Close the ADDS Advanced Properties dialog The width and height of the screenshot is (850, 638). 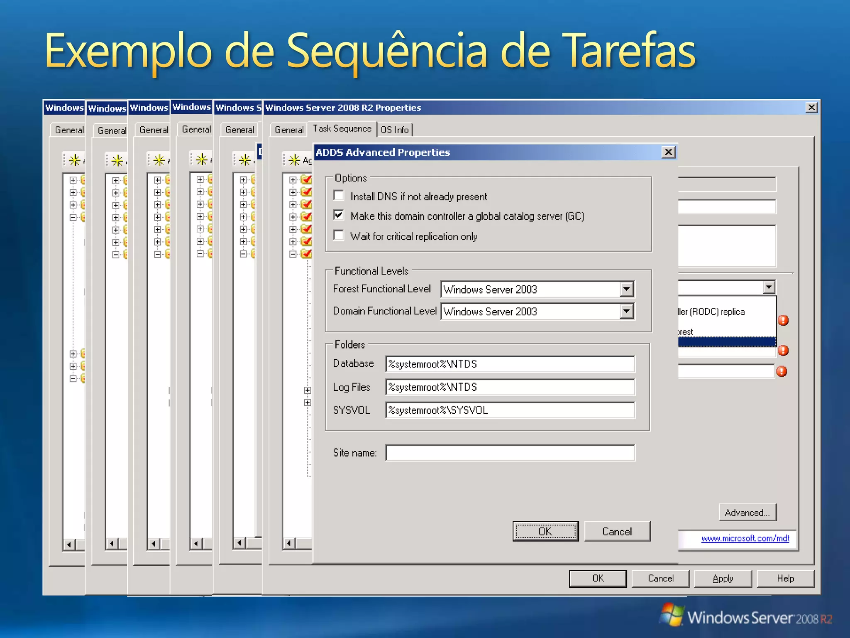668,152
